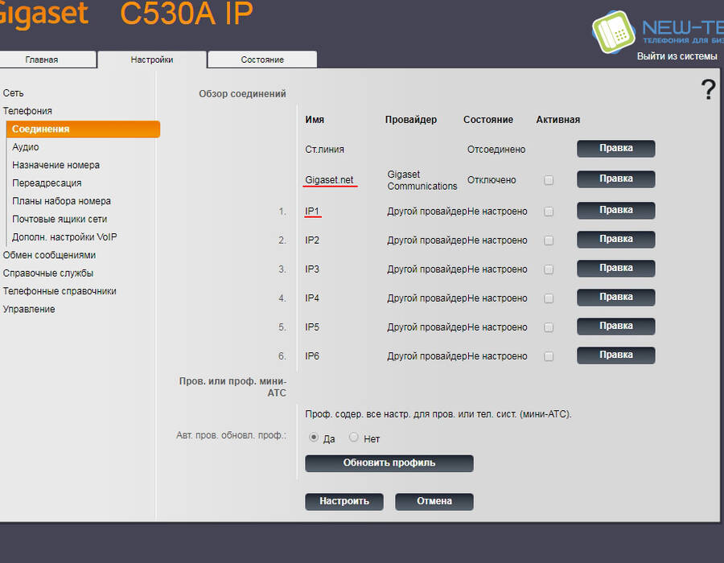Open Почтовые ящики сети page
Screen dimensions: 724x563
pos(60,220)
